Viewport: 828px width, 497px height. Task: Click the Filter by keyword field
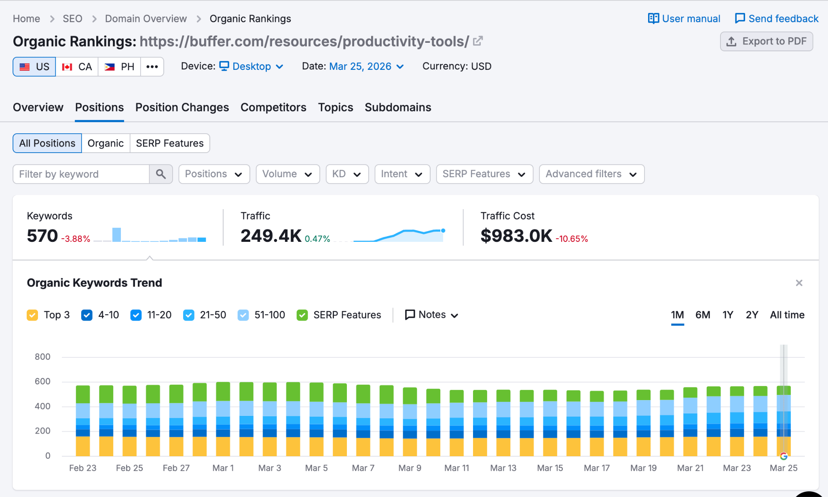point(81,174)
